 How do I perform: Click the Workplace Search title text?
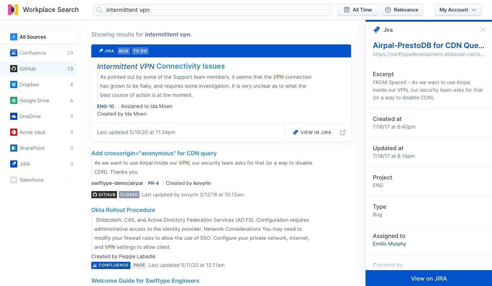tap(51, 10)
